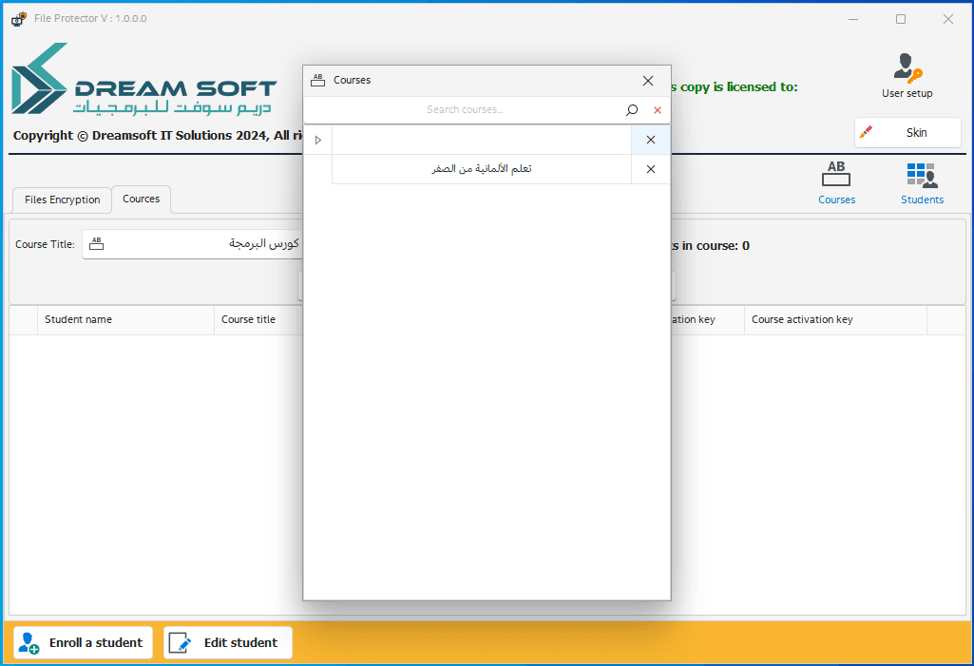Image resolution: width=974 pixels, height=666 pixels.
Task: Switch to Files Encryption tab
Action: 62,200
